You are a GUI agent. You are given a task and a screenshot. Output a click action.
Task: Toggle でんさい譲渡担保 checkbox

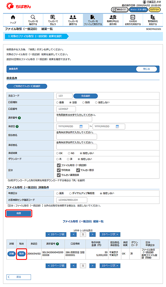click(59, 175)
